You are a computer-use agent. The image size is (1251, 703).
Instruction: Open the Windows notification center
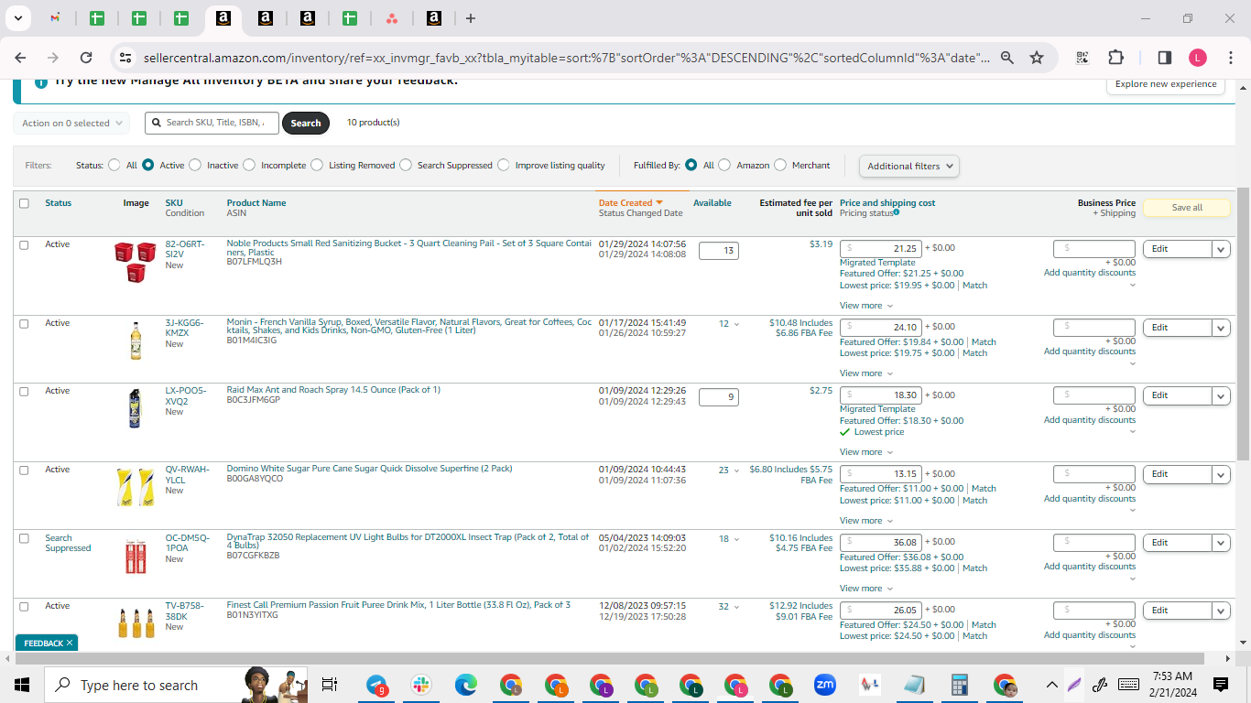(x=1220, y=685)
